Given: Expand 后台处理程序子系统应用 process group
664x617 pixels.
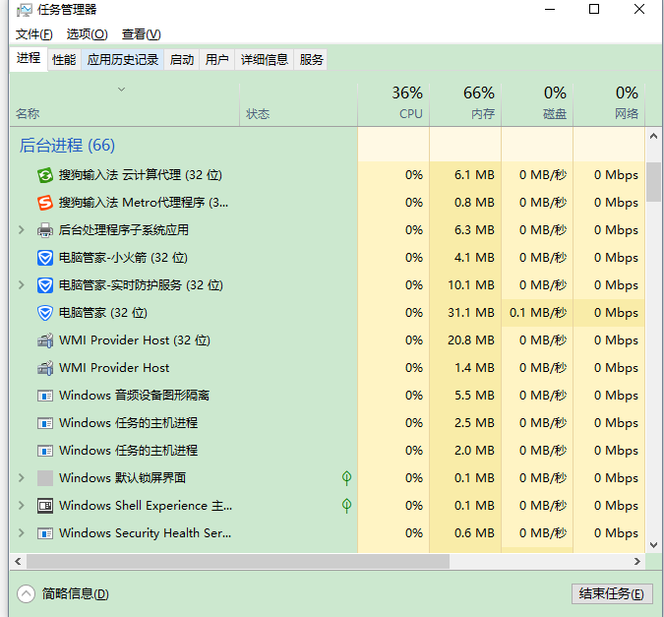Looking at the screenshot, I should [22, 230].
